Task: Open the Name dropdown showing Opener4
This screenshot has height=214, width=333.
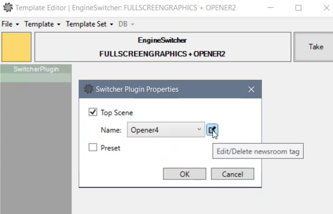Action: [166, 129]
